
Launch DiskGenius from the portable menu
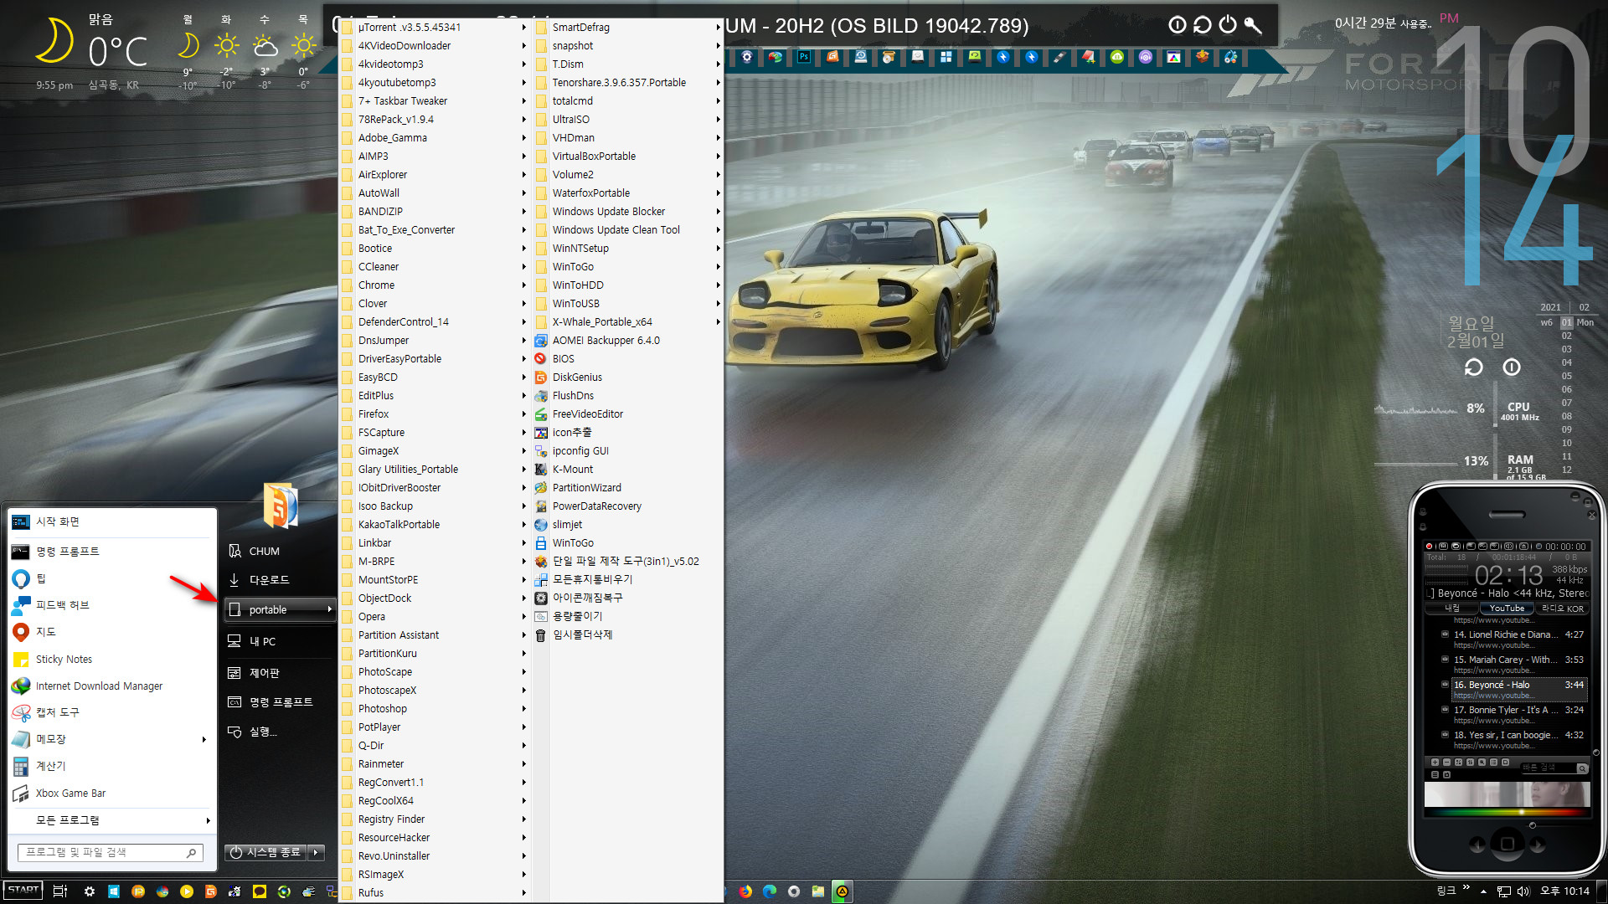coord(626,378)
